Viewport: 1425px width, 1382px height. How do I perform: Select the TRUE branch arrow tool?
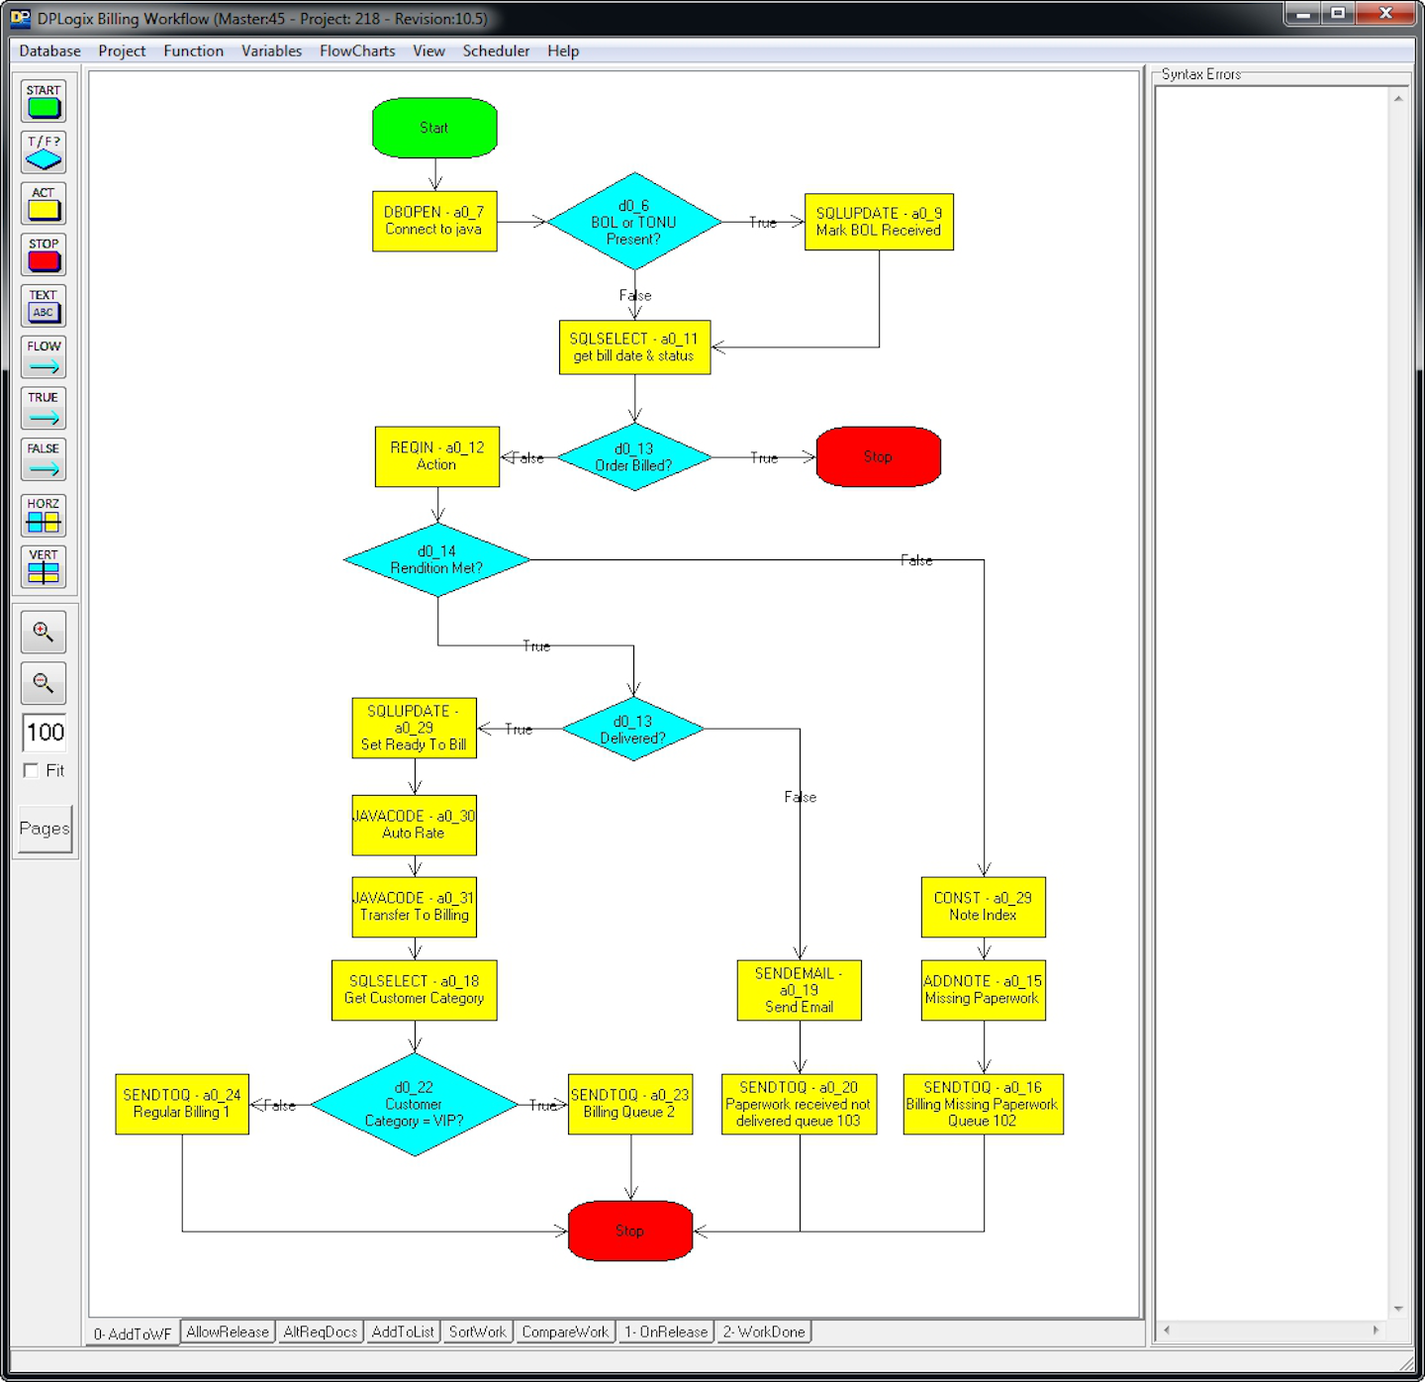(x=44, y=408)
